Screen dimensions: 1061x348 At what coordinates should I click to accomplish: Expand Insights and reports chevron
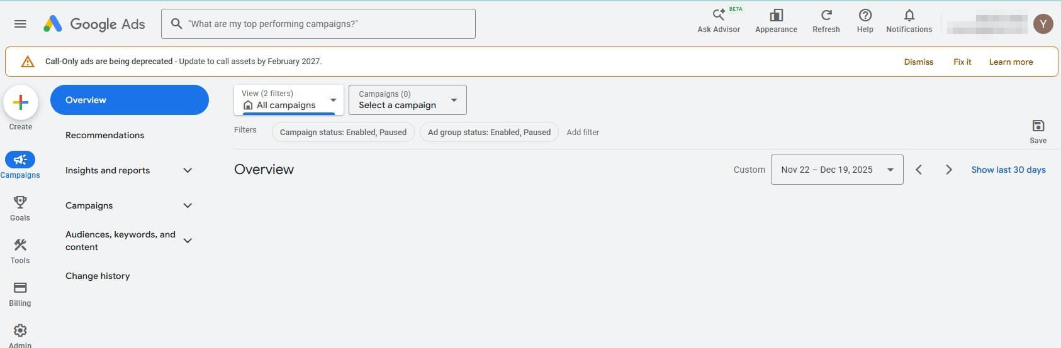(188, 170)
